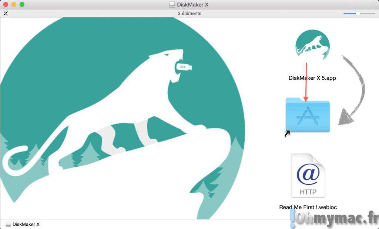Click the Applications folder alias icon

(x=308, y=116)
